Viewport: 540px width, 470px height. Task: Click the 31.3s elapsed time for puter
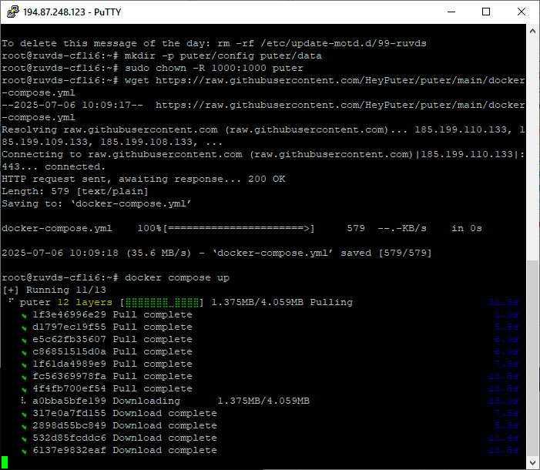504,303
